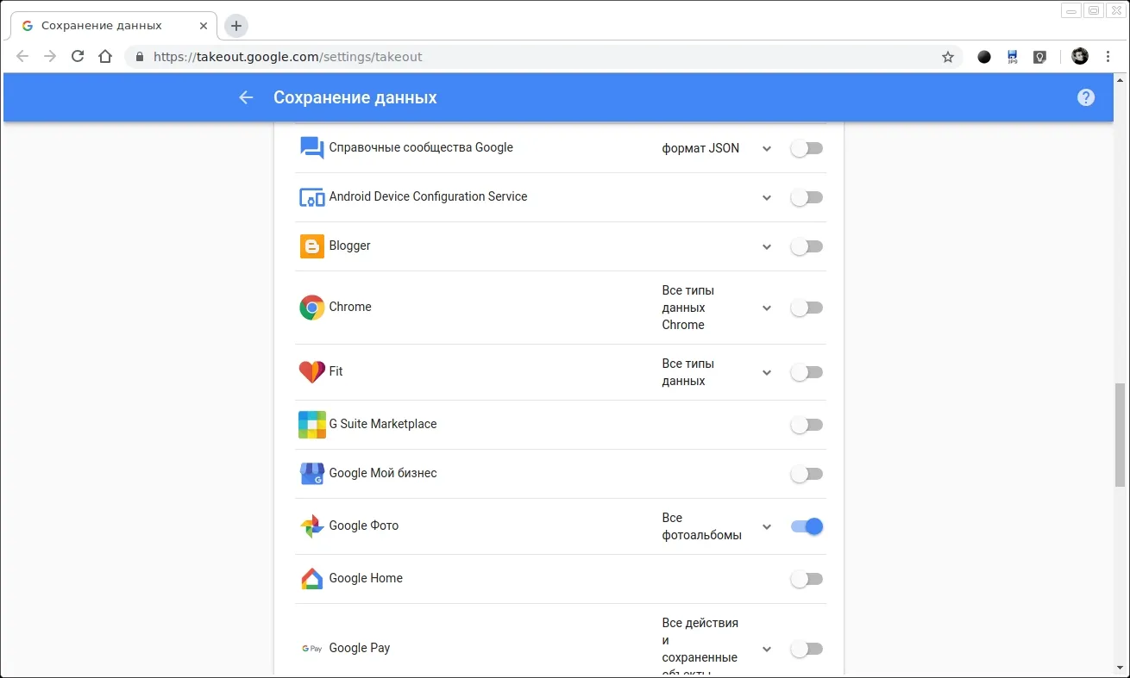This screenshot has height=678, width=1130.
Task: Click the Google Photos pinwheel icon
Action: tap(311, 526)
